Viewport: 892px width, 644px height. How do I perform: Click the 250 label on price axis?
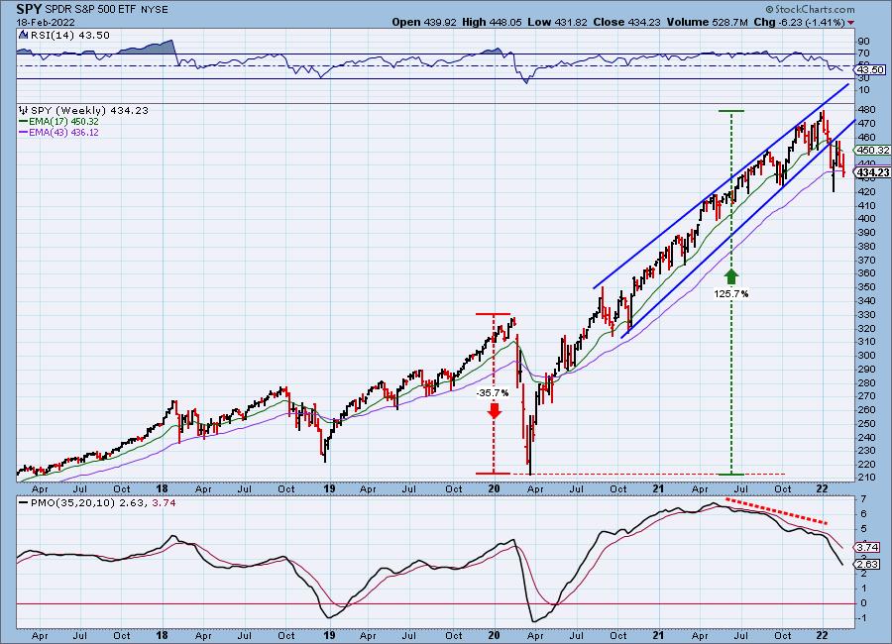[x=866, y=424]
